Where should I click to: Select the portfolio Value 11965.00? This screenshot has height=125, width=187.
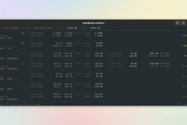pyautogui.click(x=72, y=28)
